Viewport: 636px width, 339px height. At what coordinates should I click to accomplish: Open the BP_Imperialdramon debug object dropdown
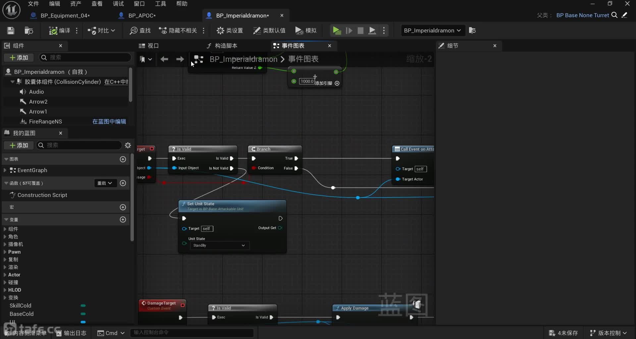(x=432, y=30)
